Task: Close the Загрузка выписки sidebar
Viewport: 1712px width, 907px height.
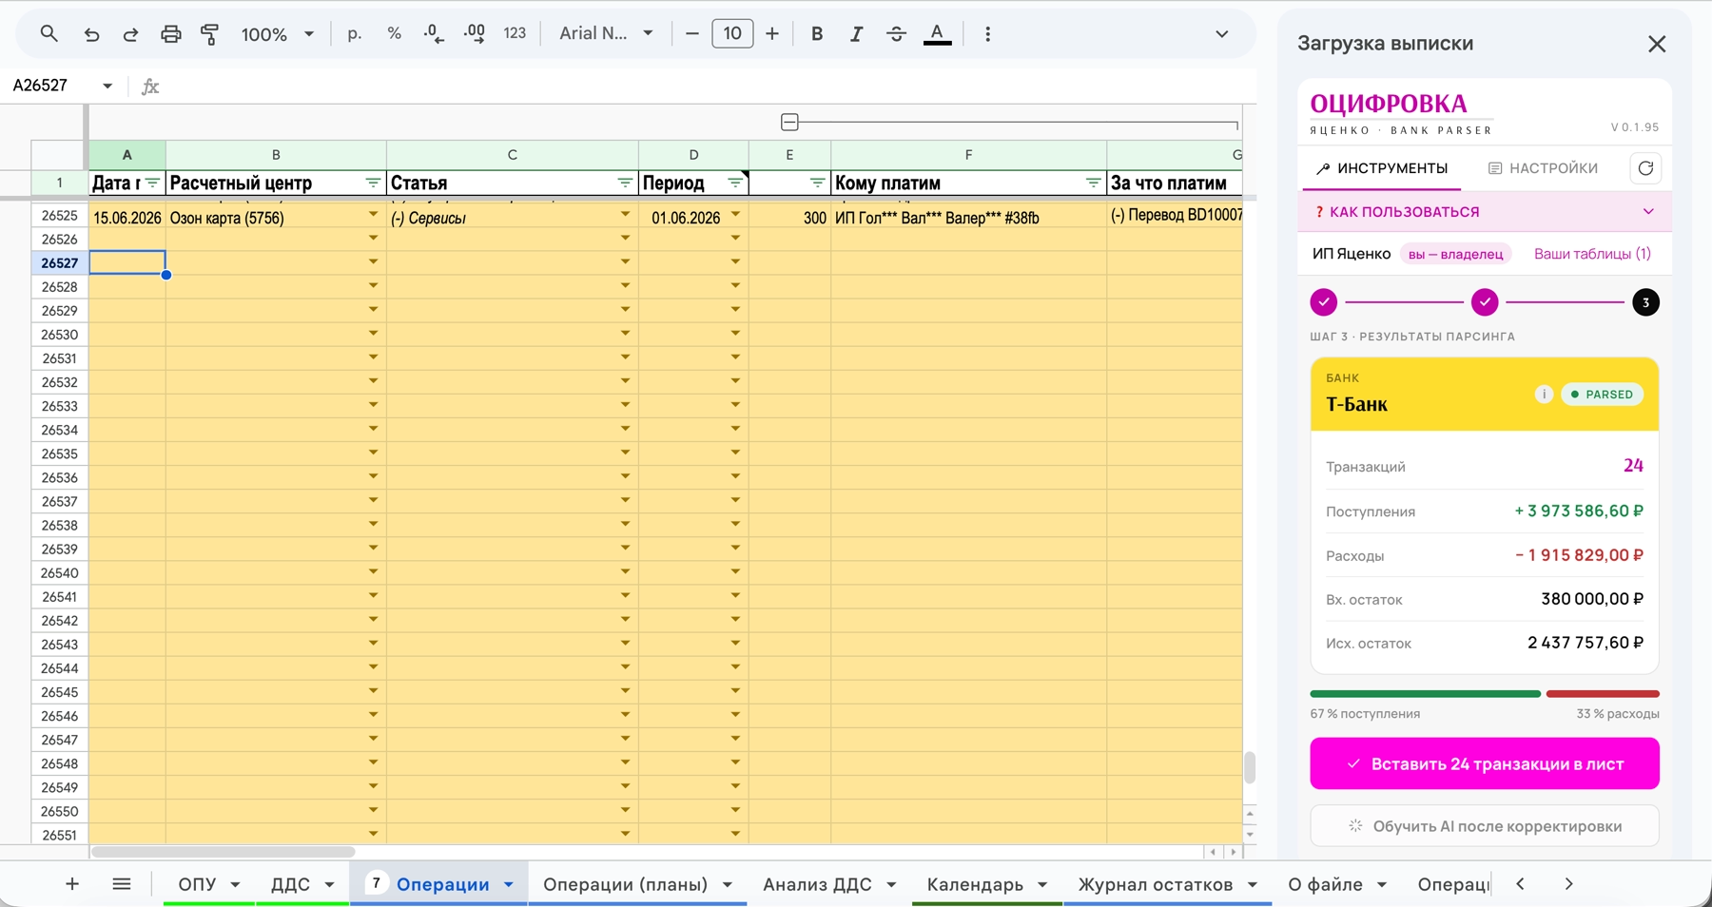Action: click(x=1657, y=44)
